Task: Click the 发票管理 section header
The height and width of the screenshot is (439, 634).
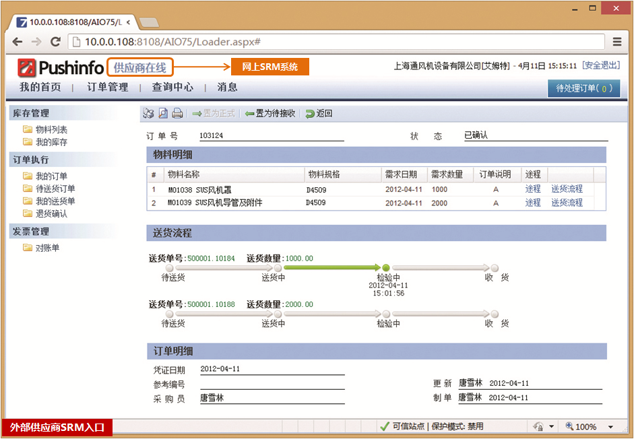Action: [65, 232]
